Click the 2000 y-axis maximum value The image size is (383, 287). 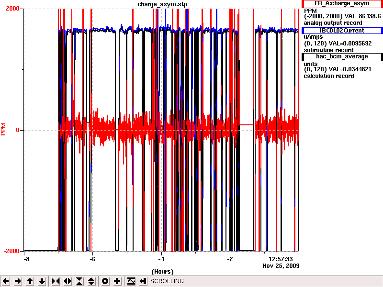(12, 9)
